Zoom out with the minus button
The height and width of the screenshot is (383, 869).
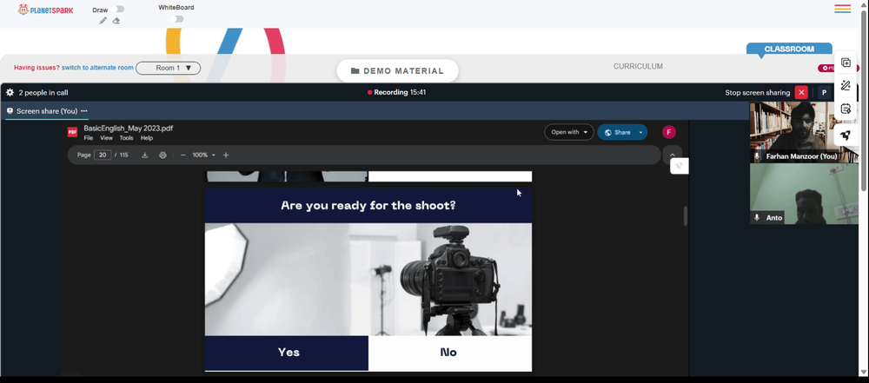click(182, 155)
